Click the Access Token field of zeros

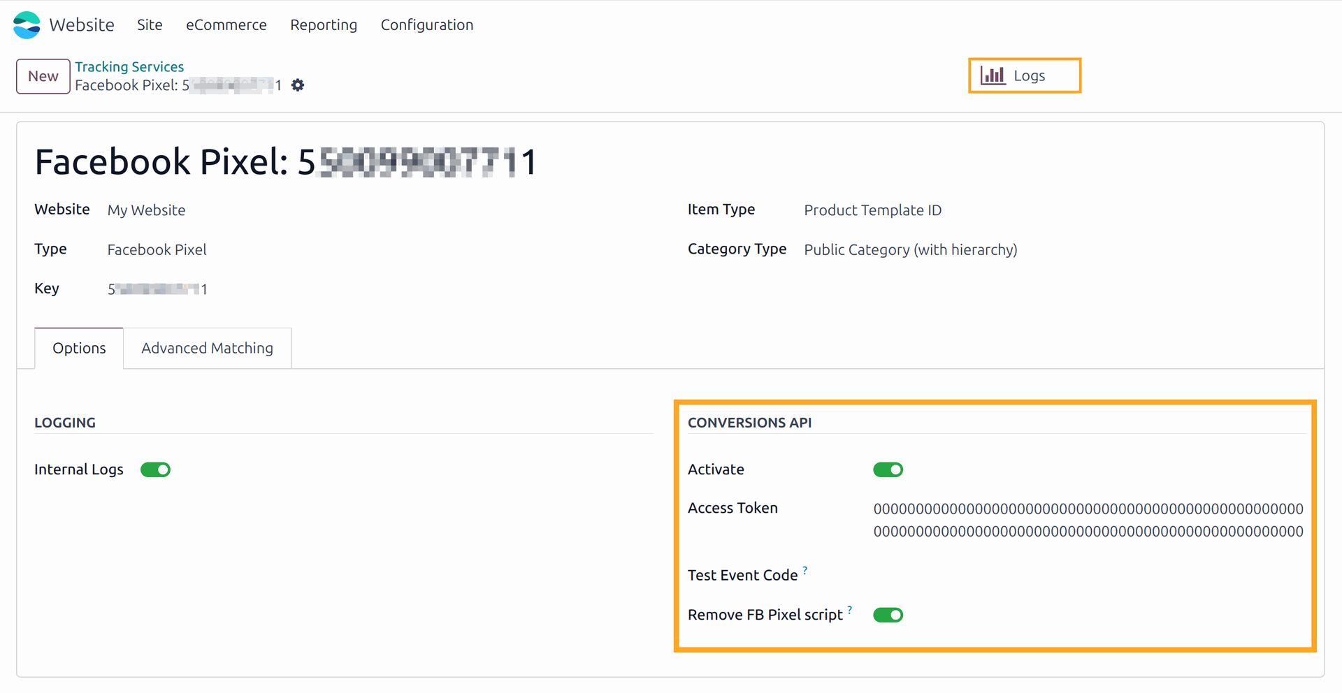pos(1088,520)
